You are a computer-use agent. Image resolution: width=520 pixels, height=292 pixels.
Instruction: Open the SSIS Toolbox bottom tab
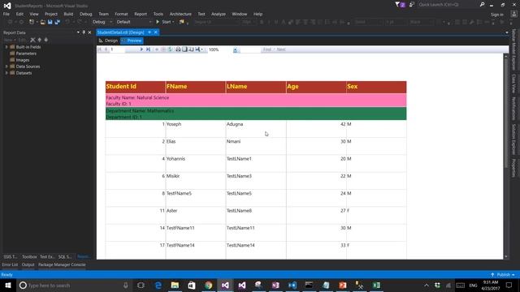tap(11, 256)
